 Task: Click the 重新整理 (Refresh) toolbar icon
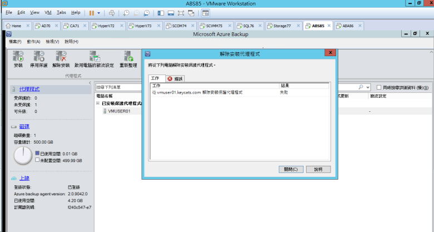click(x=128, y=56)
